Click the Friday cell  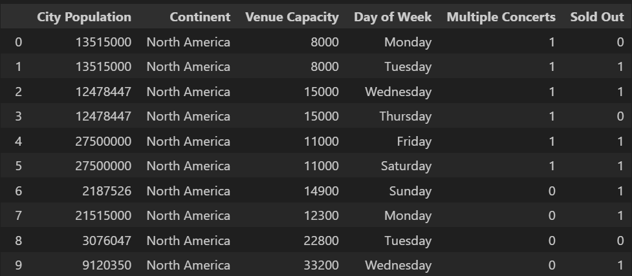coord(414,141)
